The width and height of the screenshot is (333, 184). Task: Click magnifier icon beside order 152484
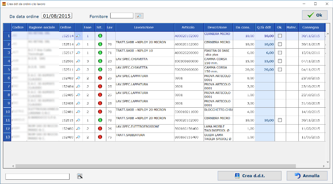(78, 86)
